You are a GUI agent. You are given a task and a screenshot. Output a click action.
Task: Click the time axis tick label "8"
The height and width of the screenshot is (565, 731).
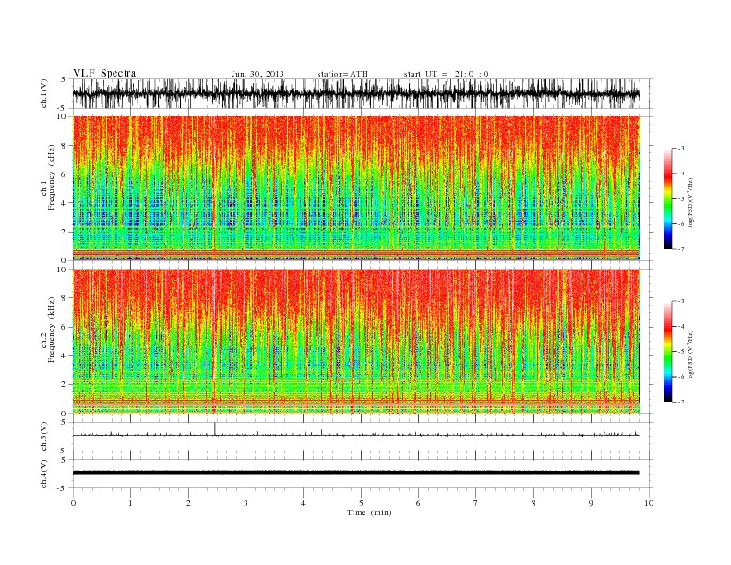point(533,503)
